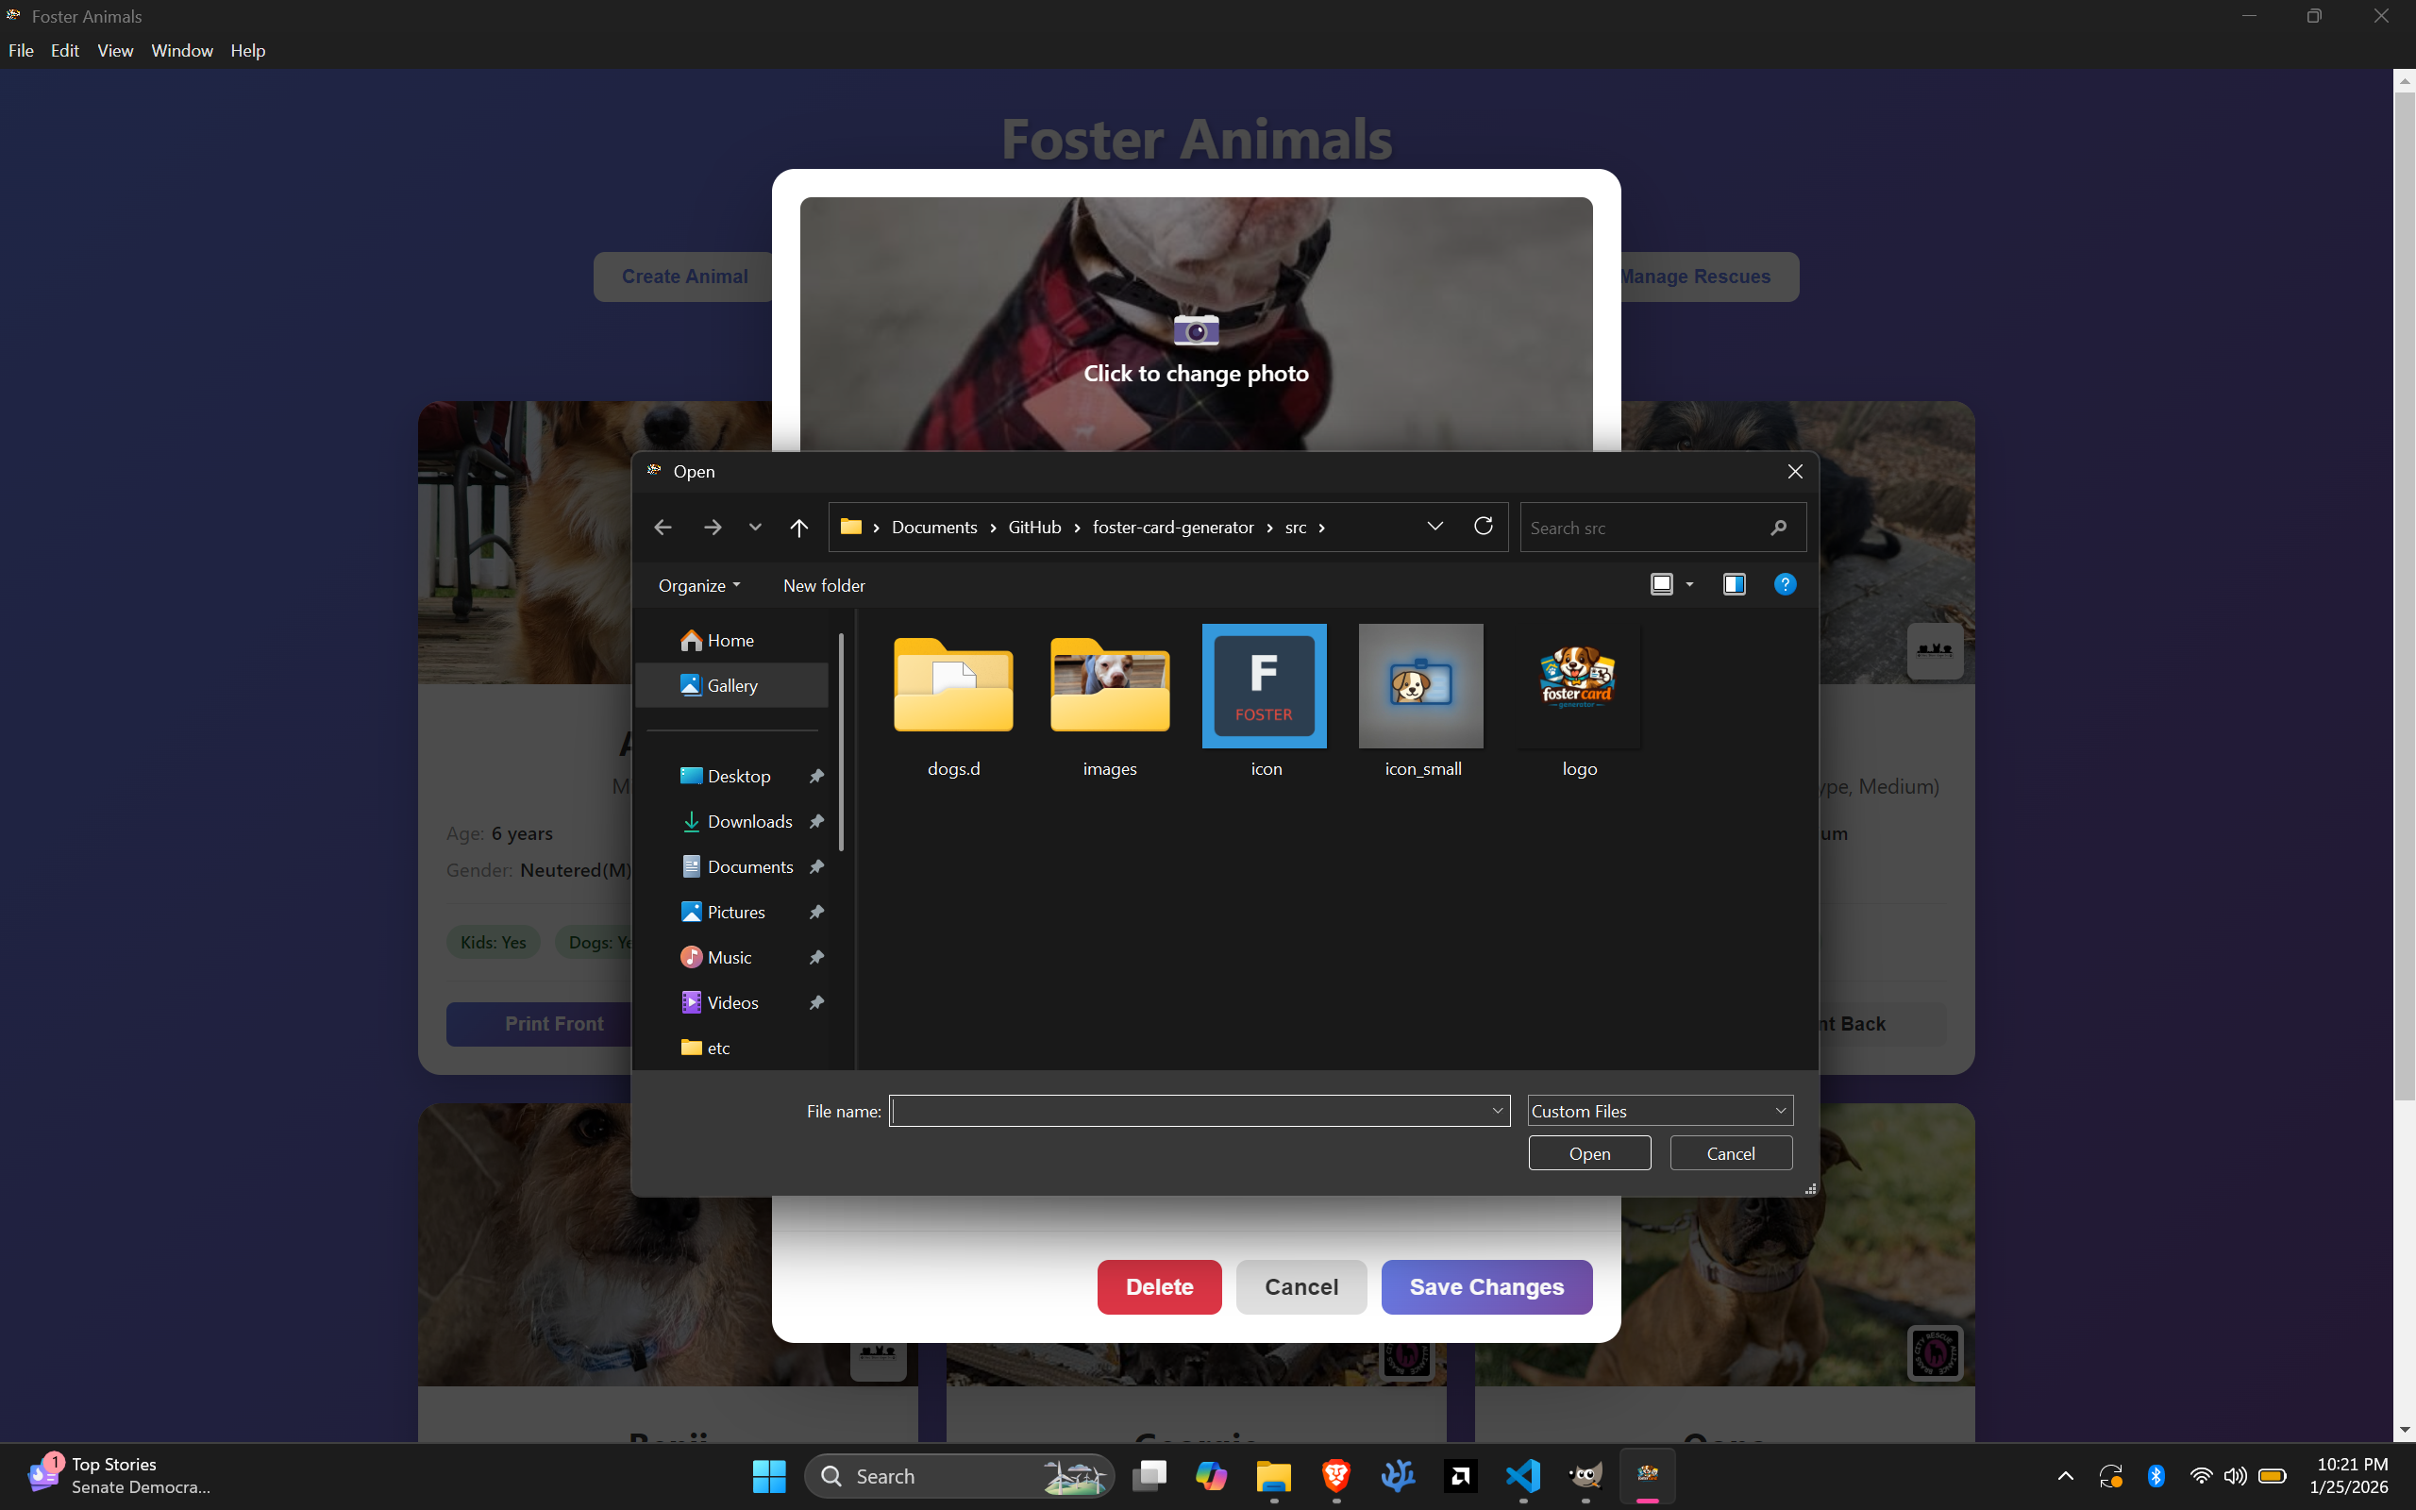The width and height of the screenshot is (2416, 1510).
Task: Open the recent locations dropdown chevron
Action: [x=755, y=528]
